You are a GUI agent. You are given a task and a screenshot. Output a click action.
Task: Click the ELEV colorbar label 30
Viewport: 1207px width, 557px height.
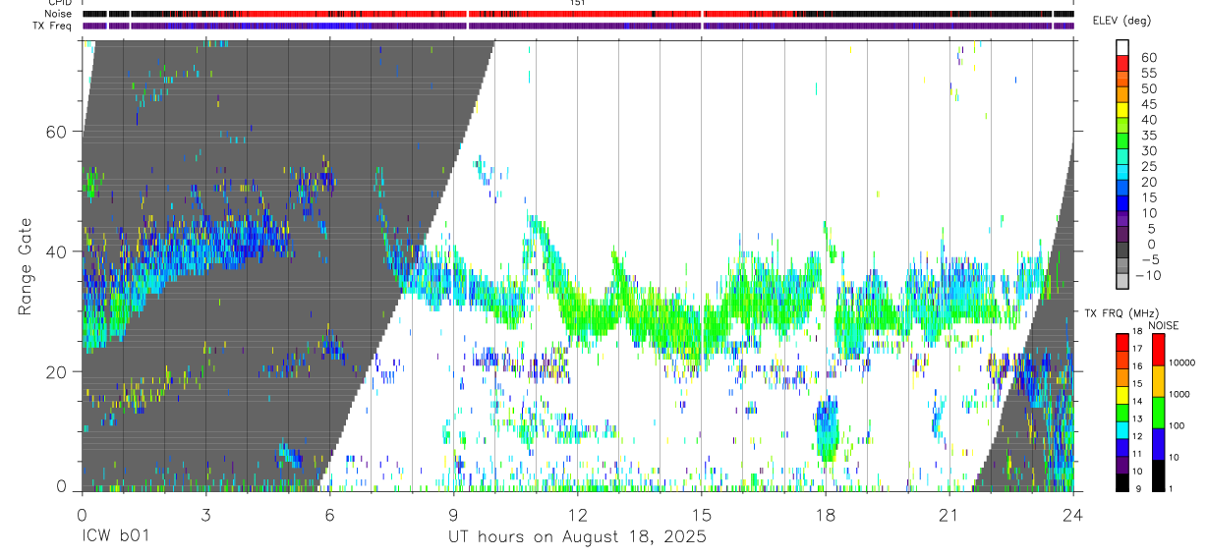coord(1149,150)
